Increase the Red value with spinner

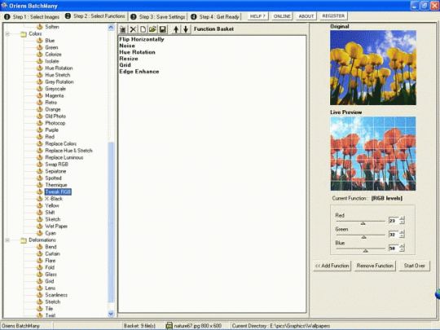click(x=402, y=218)
